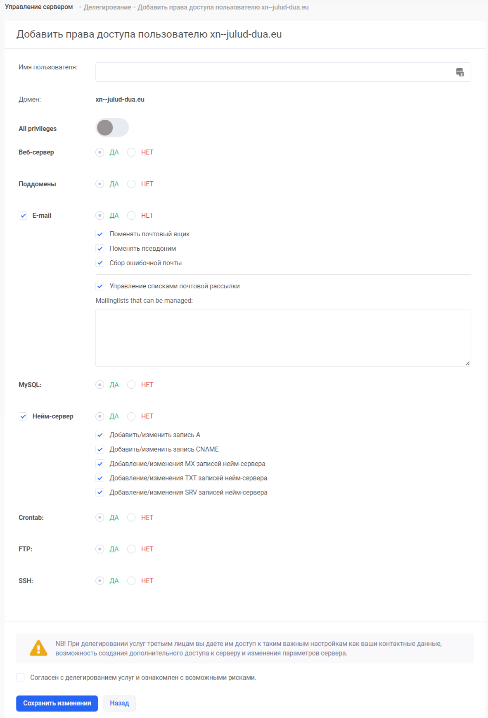
Task: Toggle the All privileges switch
Action: click(112, 128)
